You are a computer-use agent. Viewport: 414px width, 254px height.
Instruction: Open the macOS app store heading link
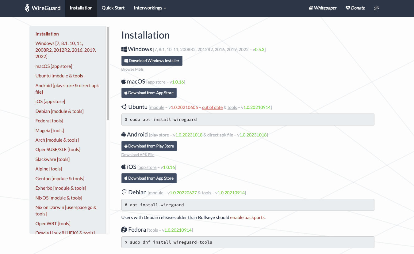point(156,82)
